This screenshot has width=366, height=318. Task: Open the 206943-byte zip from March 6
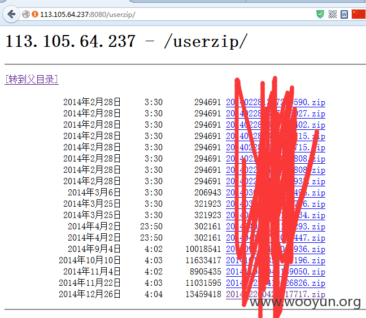click(276, 193)
